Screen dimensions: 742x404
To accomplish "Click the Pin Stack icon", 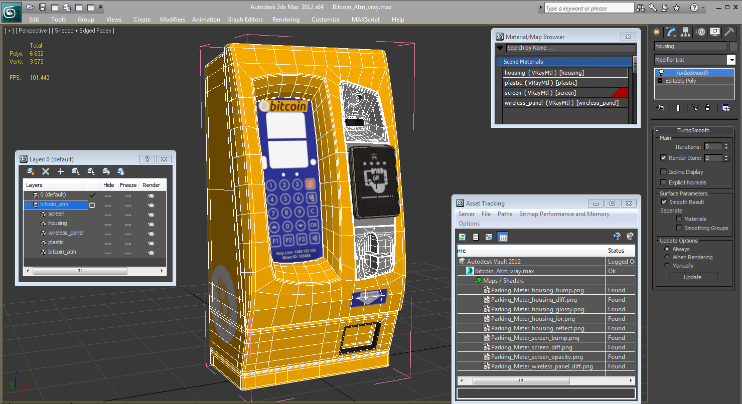I will (661, 107).
